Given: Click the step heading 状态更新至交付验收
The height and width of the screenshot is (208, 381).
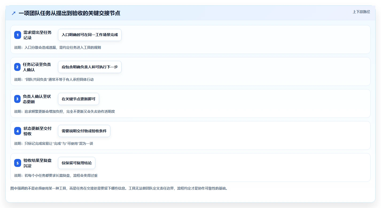Looking at the screenshot, I should coord(38,131).
